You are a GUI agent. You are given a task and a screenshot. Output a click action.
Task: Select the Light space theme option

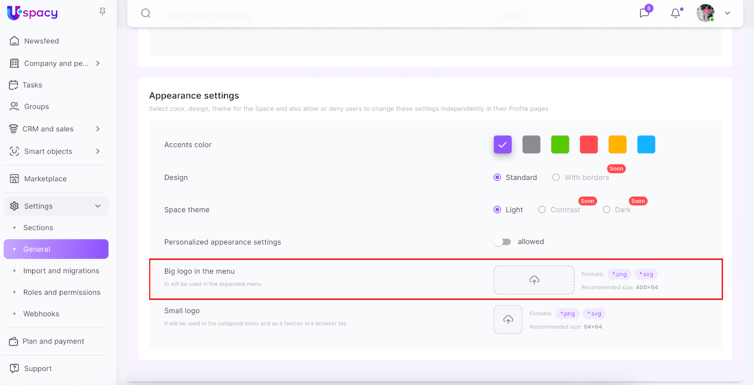point(497,210)
